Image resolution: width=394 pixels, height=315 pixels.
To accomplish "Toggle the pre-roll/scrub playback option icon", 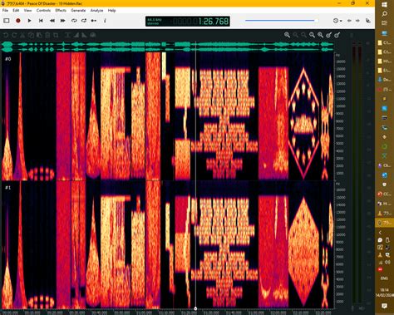I will coord(94,21).
